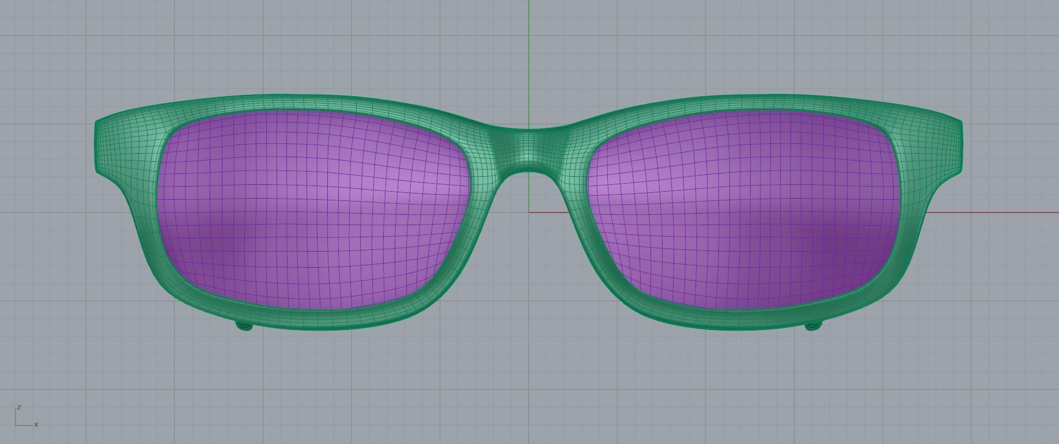This screenshot has width=1059, height=444.
Task: Select the right purple lens surface
Action: click(x=744, y=210)
